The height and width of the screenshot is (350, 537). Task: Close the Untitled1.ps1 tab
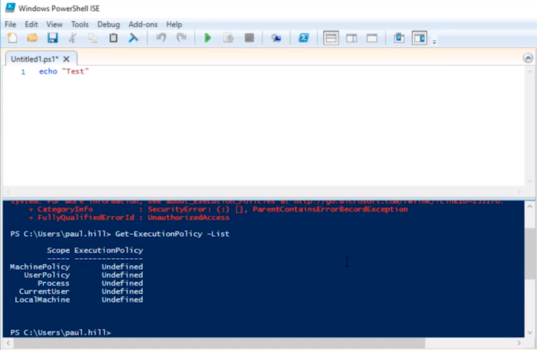(x=66, y=59)
